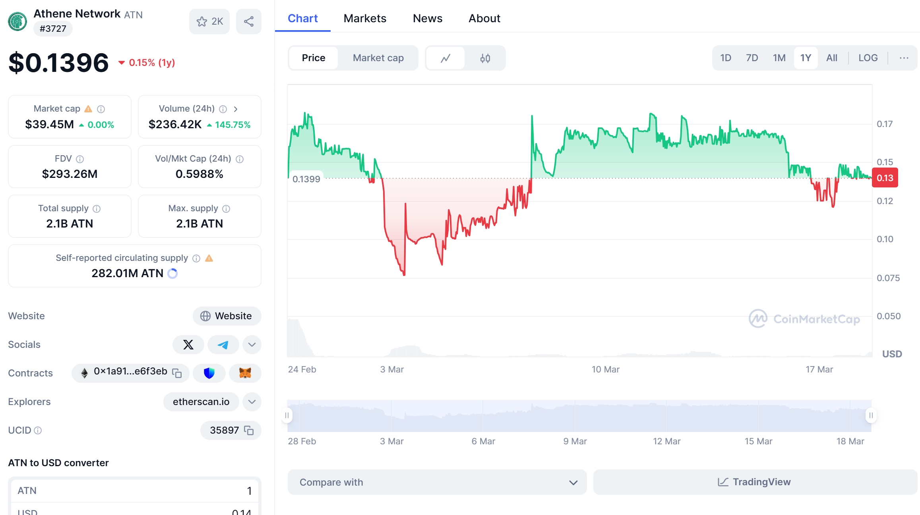Open etherscan.io explorer link
Screen dimensions: 920x515
click(x=201, y=402)
